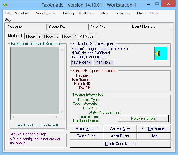This screenshot has width=178, height=155.
Task: Click the time field 04:51:49am
Action: coord(104,63)
